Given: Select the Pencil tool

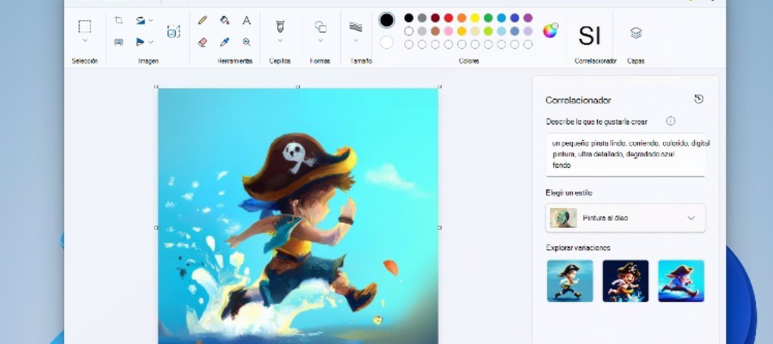Looking at the screenshot, I should (x=203, y=21).
